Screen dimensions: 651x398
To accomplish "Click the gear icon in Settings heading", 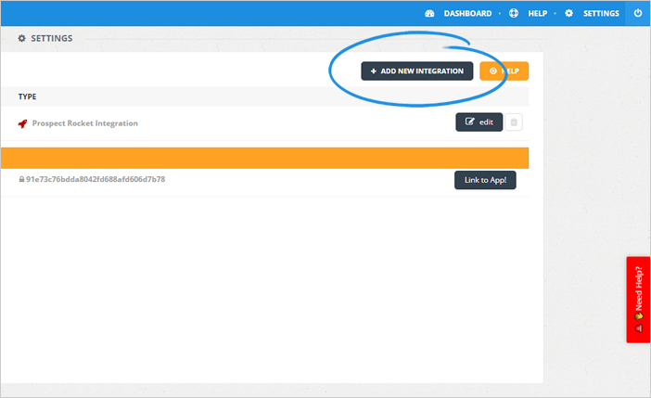I will [x=22, y=39].
